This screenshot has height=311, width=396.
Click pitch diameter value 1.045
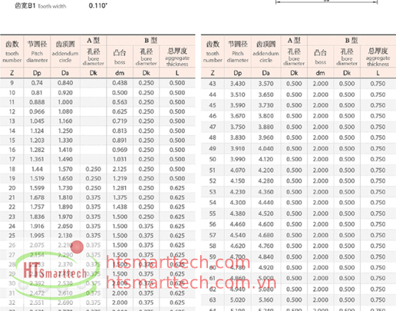click(37, 121)
